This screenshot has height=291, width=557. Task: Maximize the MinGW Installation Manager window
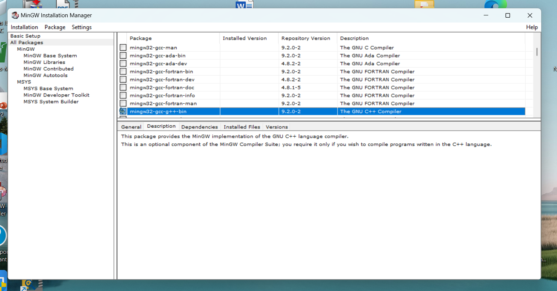[x=508, y=15]
